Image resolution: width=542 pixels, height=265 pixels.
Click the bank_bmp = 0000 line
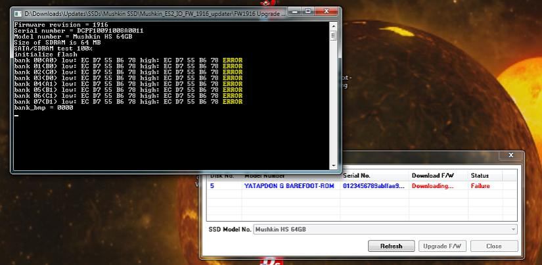point(43,108)
